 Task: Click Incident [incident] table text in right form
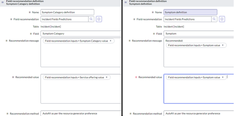(x=174, y=27)
